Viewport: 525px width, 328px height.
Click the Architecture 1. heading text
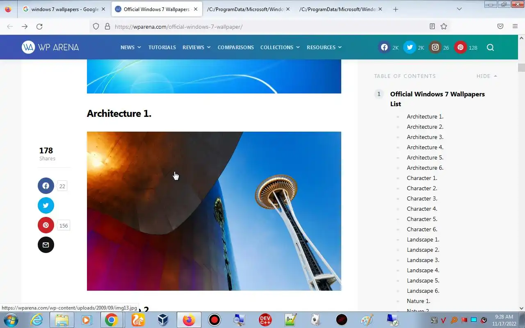119,114
